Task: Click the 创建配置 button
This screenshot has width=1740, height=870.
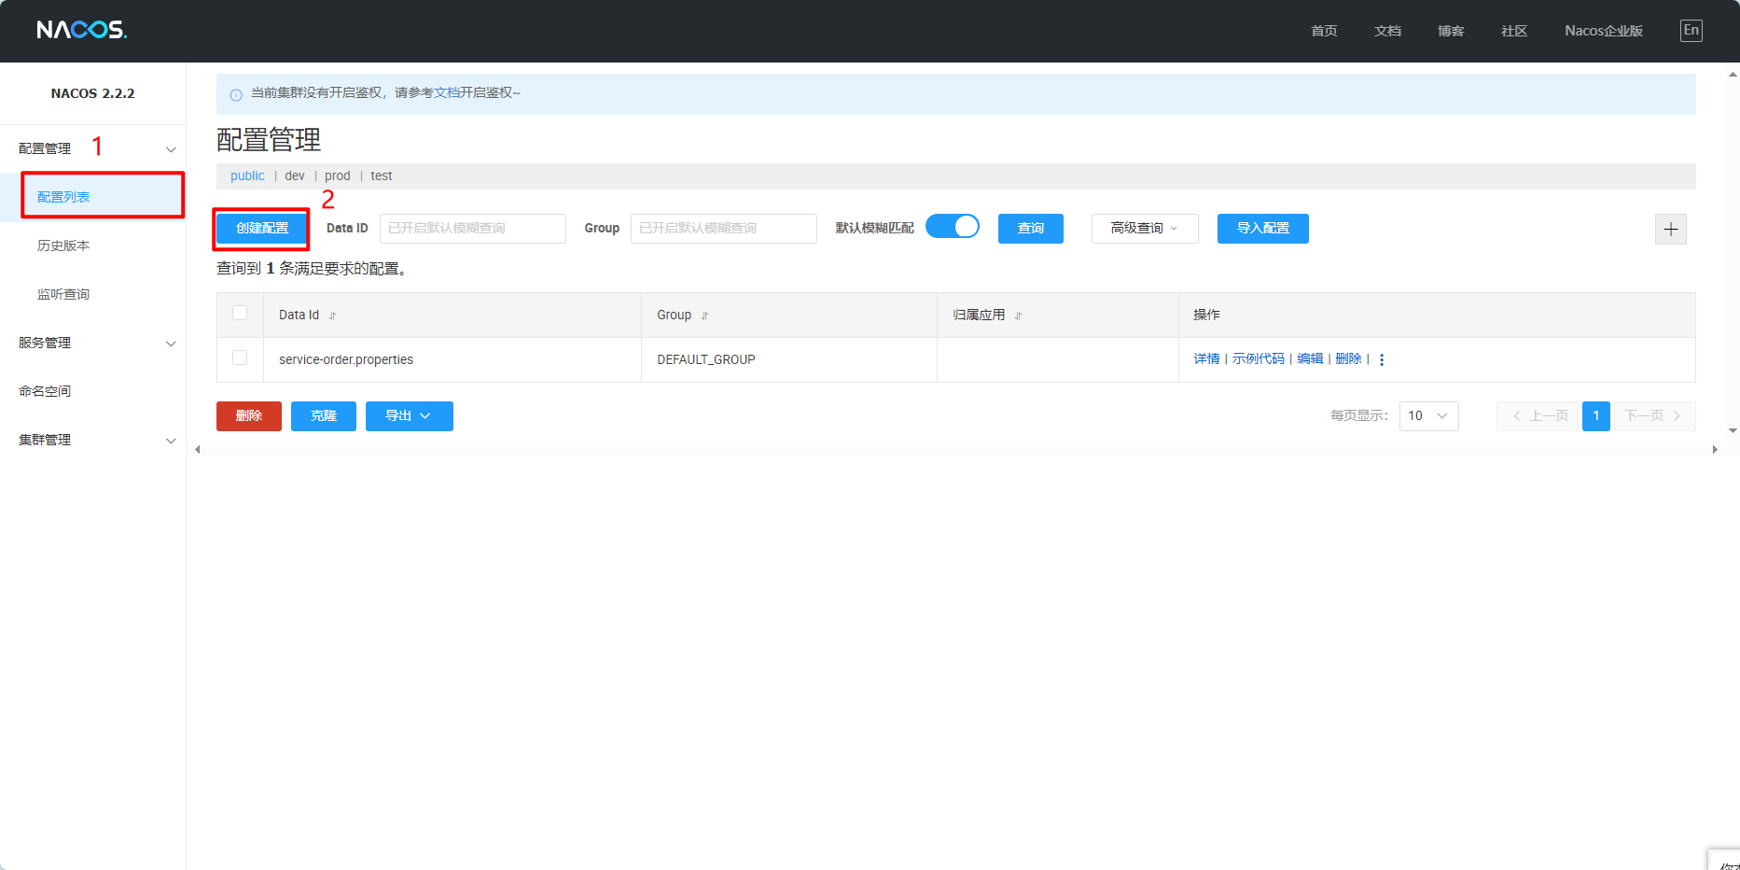Action: click(x=262, y=229)
